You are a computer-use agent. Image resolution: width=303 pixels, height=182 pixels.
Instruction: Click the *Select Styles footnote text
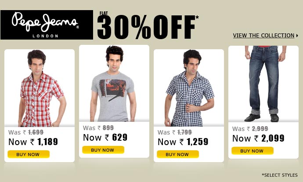click(280, 175)
